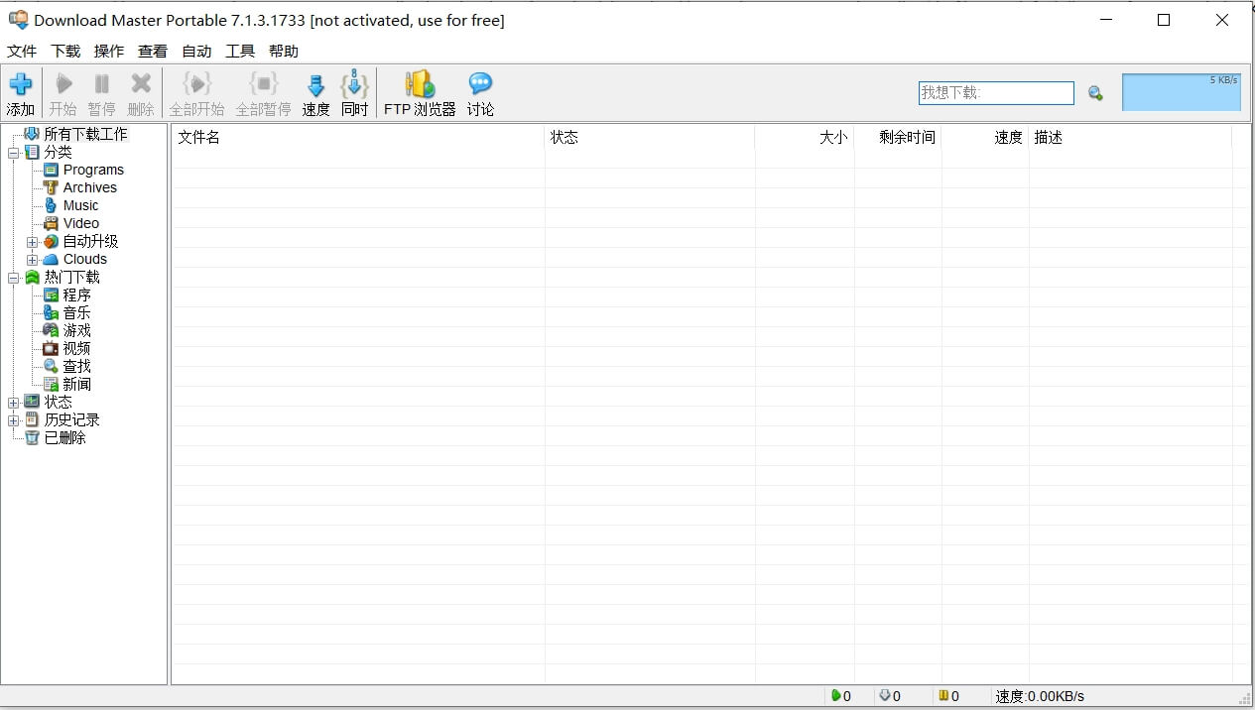This screenshot has width=1255, height=710.
Task: Click the 全部开始 (Start all) icon
Action: [x=196, y=83]
